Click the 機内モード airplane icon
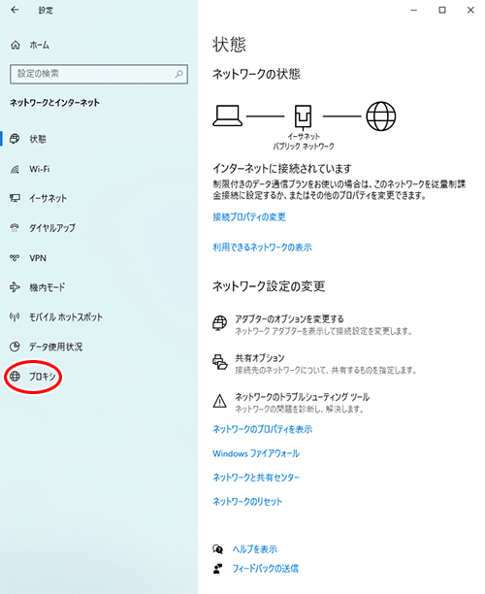 (x=15, y=287)
